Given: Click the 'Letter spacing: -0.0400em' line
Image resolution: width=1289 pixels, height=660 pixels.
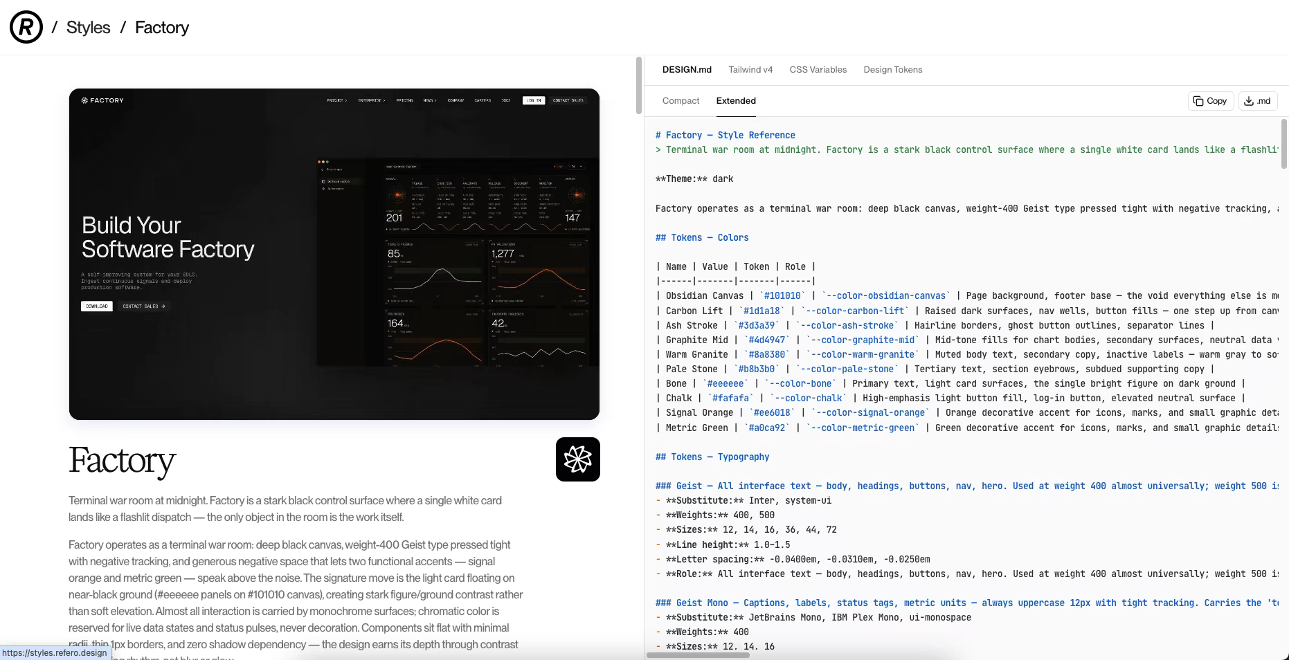Looking at the screenshot, I should (x=793, y=560).
